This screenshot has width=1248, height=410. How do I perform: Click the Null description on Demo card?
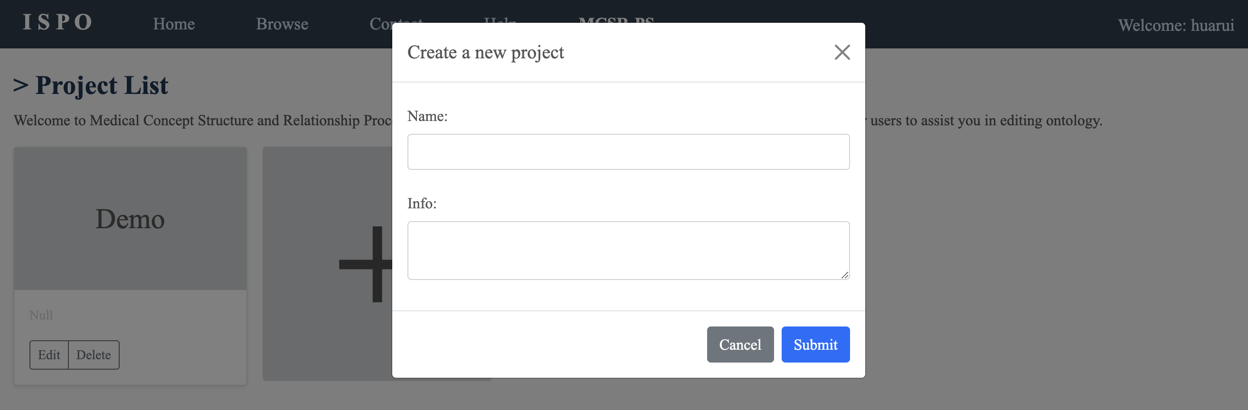click(x=41, y=315)
